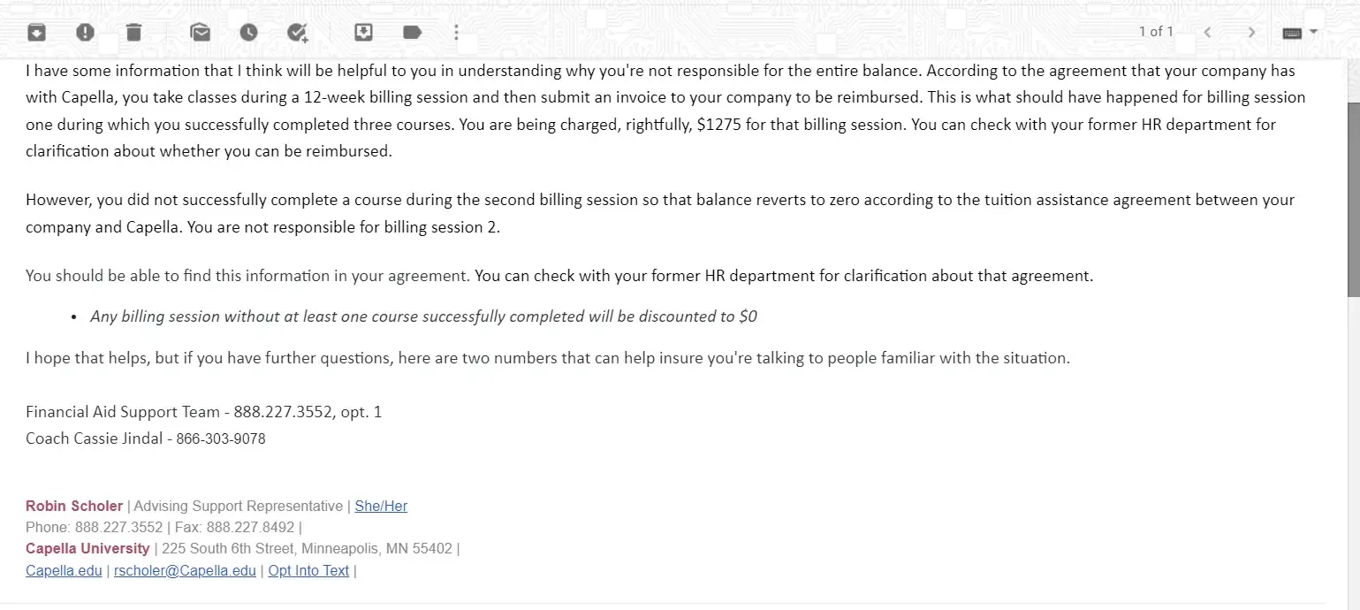
Task: Snooze this email with clock icon
Action: pyautogui.click(x=249, y=33)
